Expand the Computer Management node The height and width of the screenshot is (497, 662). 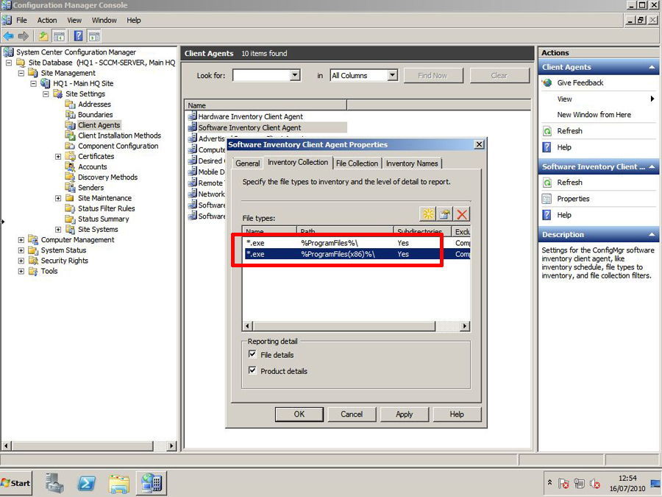click(x=21, y=239)
